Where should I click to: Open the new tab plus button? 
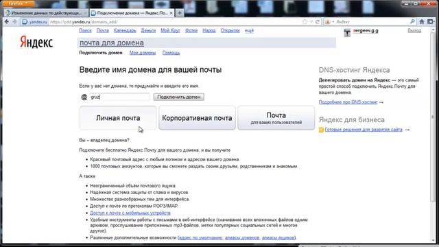coord(180,13)
